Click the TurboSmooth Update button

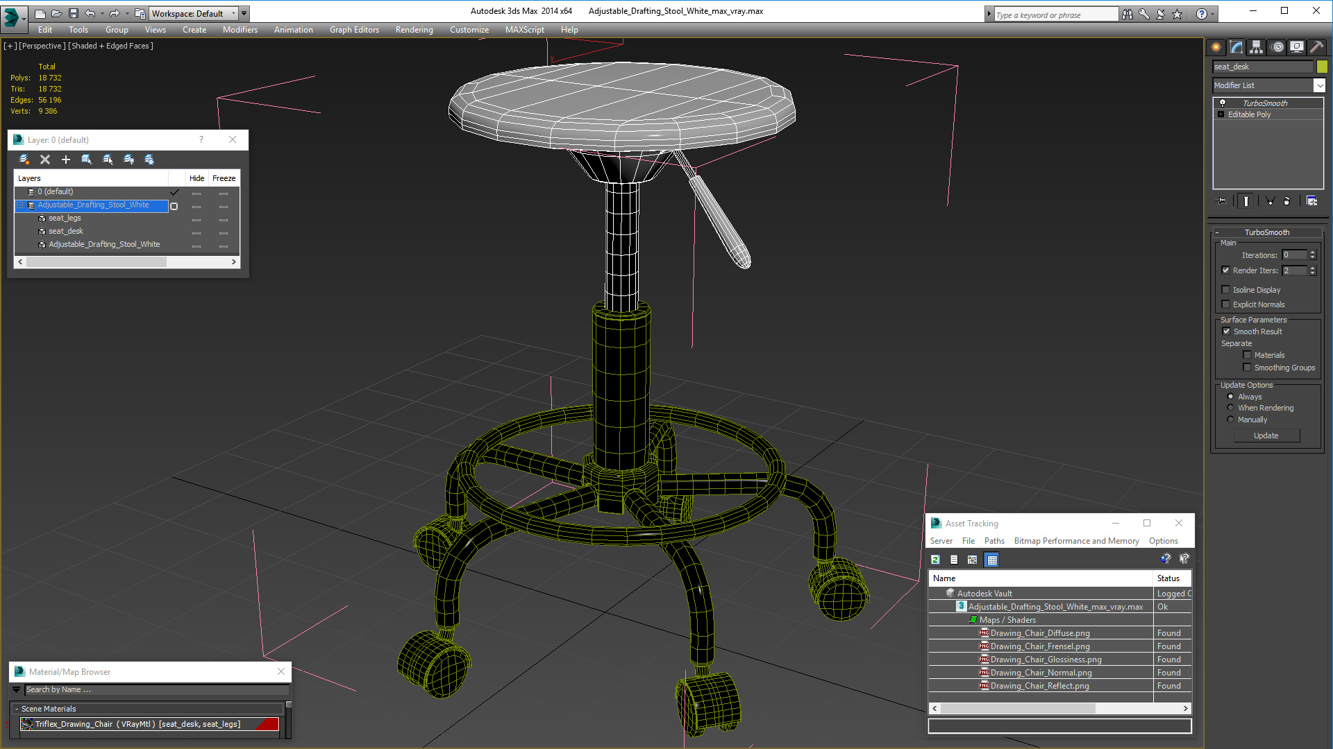click(x=1266, y=436)
